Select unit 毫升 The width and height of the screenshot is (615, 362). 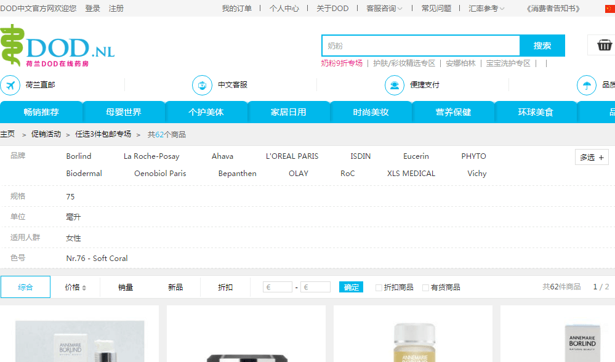tap(73, 217)
